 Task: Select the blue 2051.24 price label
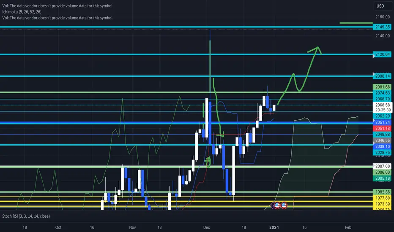click(x=382, y=122)
